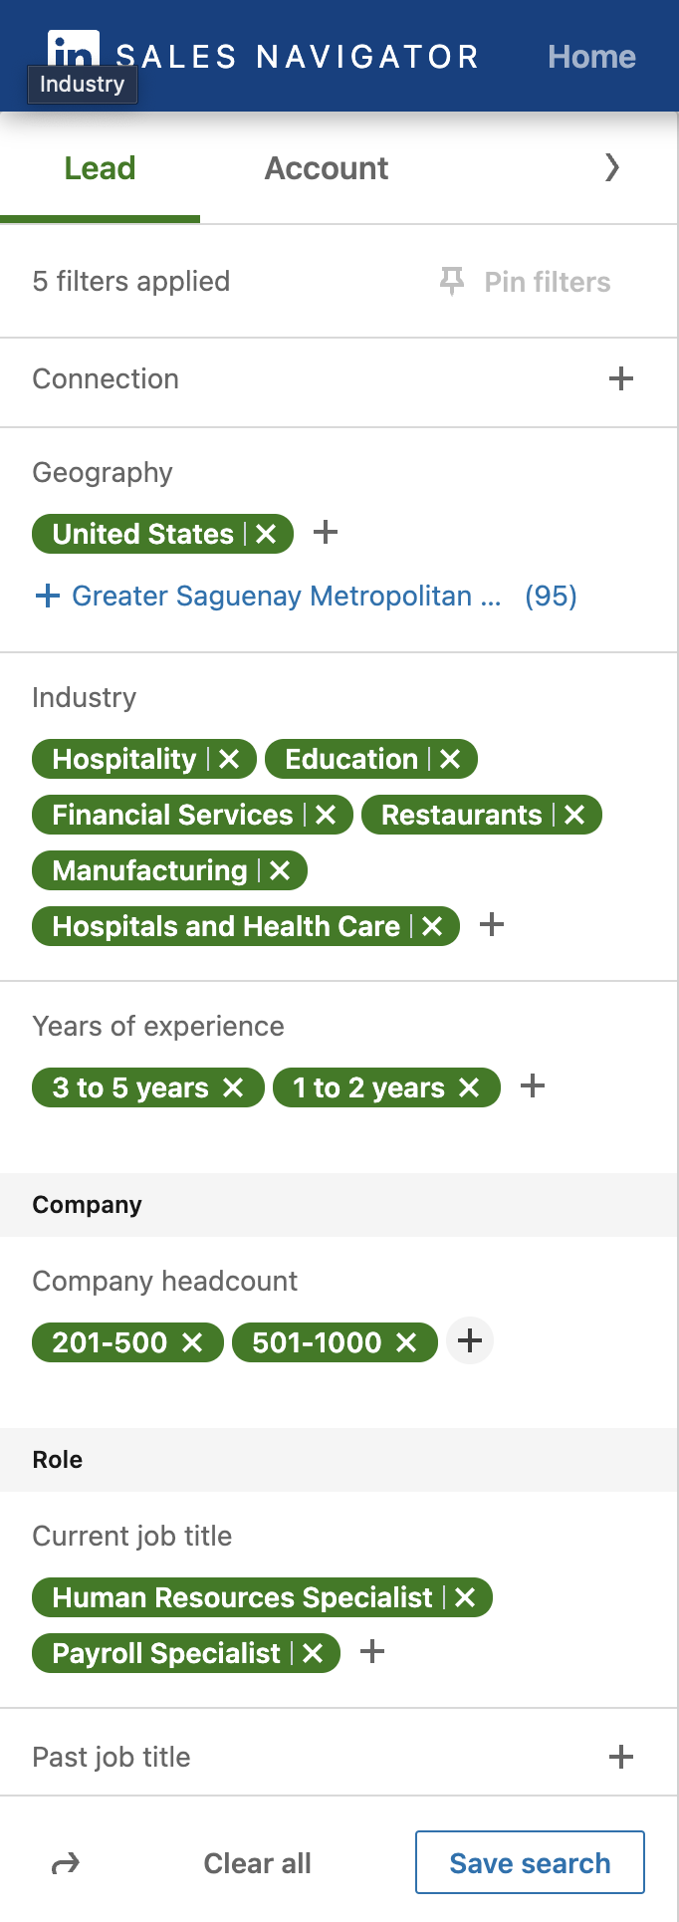Add another Company headcount range
The image size is (679, 1922).
(x=470, y=1341)
